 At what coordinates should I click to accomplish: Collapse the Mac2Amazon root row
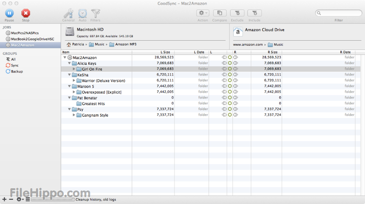pyautogui.click(x=65, y=58)
